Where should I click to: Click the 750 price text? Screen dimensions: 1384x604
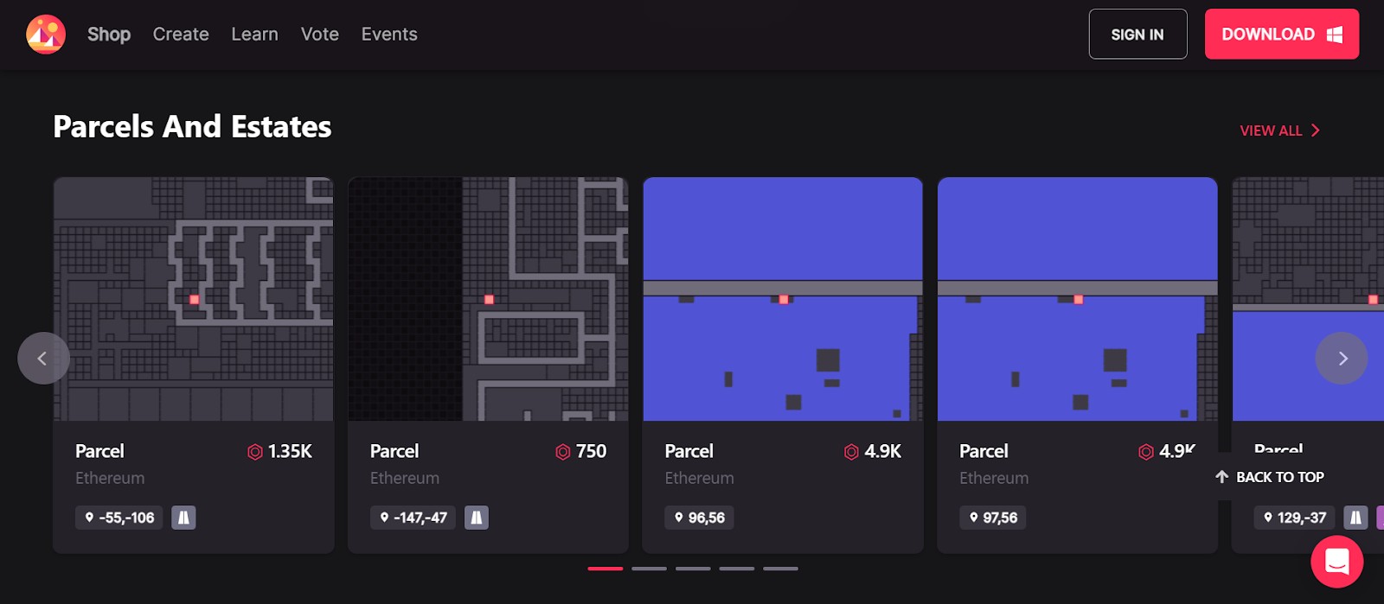coord(591,452)
